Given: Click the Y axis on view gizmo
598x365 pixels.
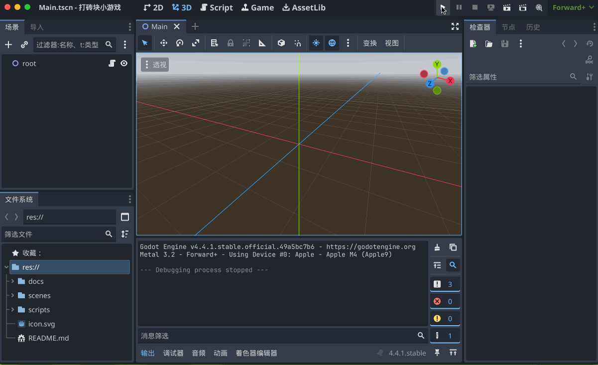Looking at the screenshot, I should pos(437,64).
